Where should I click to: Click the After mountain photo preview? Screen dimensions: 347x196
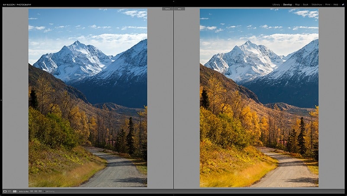click(x=259, y=98)
